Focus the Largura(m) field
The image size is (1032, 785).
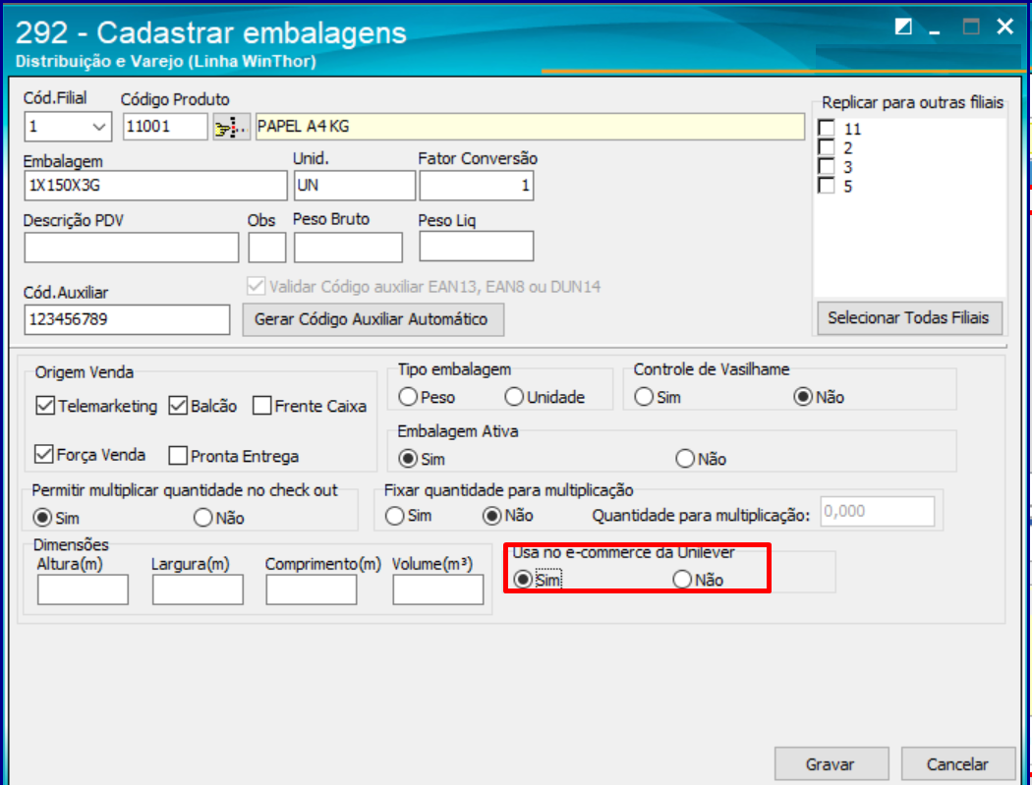click(198, 589)
